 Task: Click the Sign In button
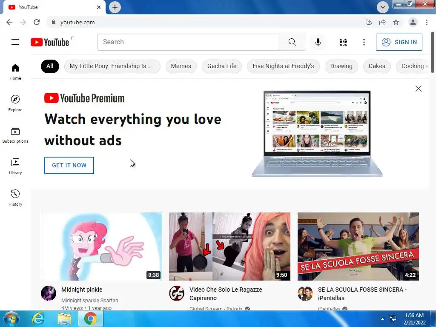point(399,42)
